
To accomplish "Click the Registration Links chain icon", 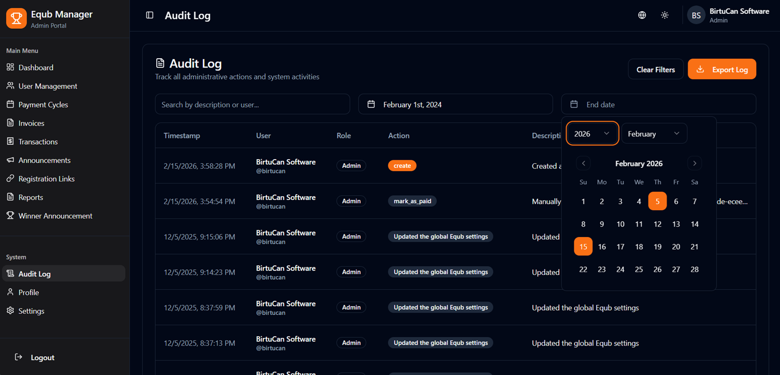I will point(10,179).
